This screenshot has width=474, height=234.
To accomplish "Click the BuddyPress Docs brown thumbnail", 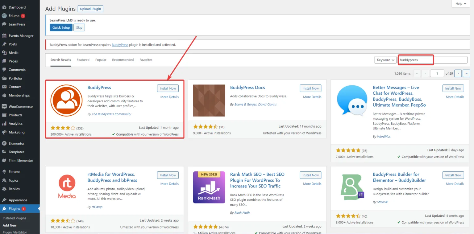I will click(209, 101).
